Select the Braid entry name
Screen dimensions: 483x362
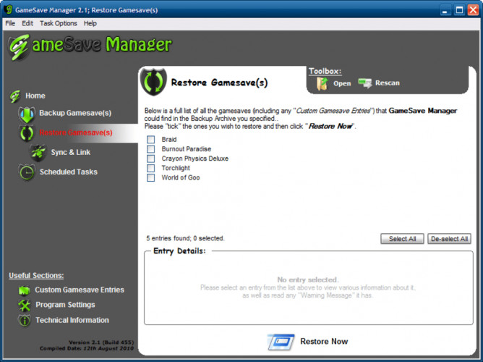[169, 140]
